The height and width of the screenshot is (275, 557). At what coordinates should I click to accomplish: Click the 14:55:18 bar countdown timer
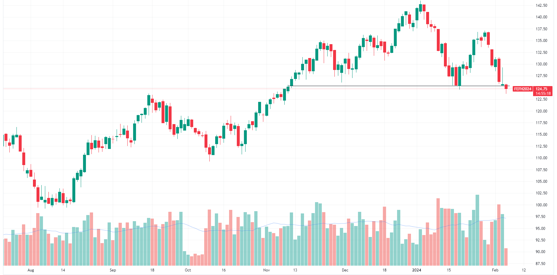[543, 93]
